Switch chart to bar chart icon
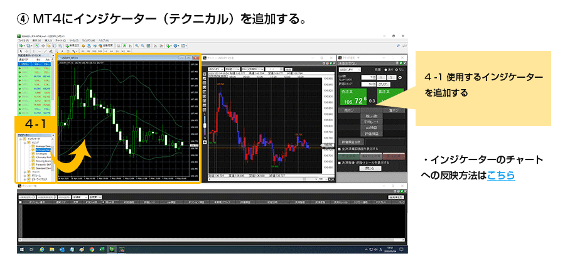565x268 pixels. point(119,46)
